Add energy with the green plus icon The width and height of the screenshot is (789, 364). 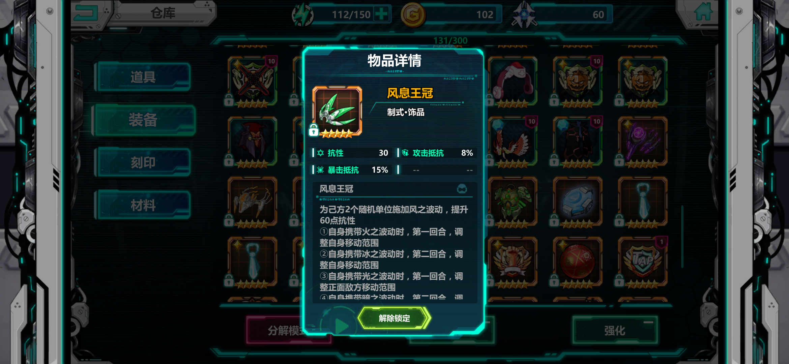click(382, 14)
